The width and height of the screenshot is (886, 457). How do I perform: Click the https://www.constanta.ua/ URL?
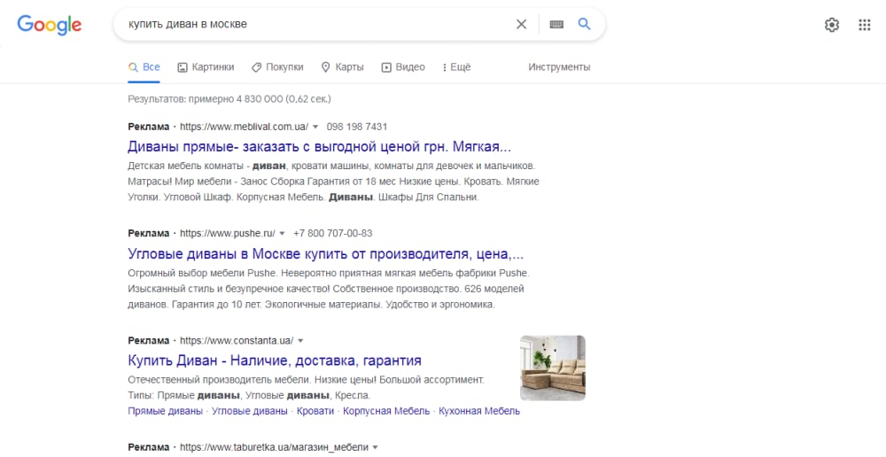point(237,341)
